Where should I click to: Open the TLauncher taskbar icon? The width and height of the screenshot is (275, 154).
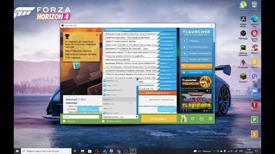pos(133,151)
